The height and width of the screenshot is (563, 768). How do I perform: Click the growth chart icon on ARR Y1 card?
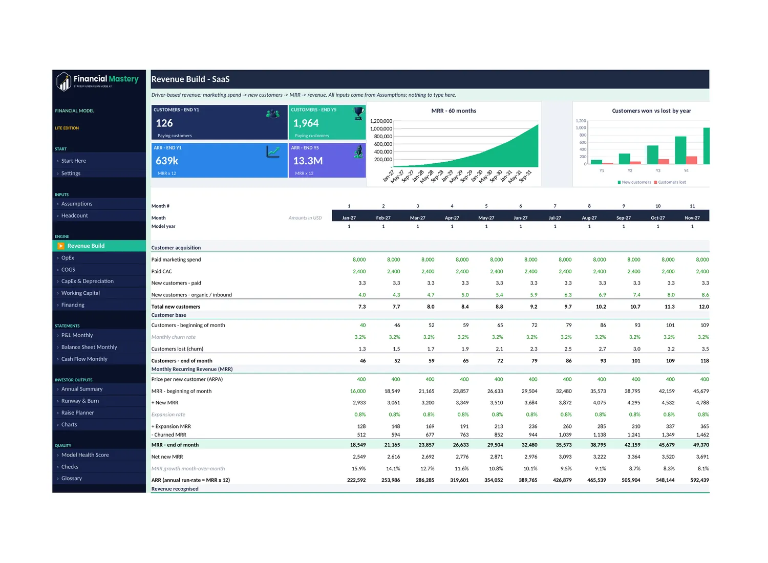pos(273,151)
